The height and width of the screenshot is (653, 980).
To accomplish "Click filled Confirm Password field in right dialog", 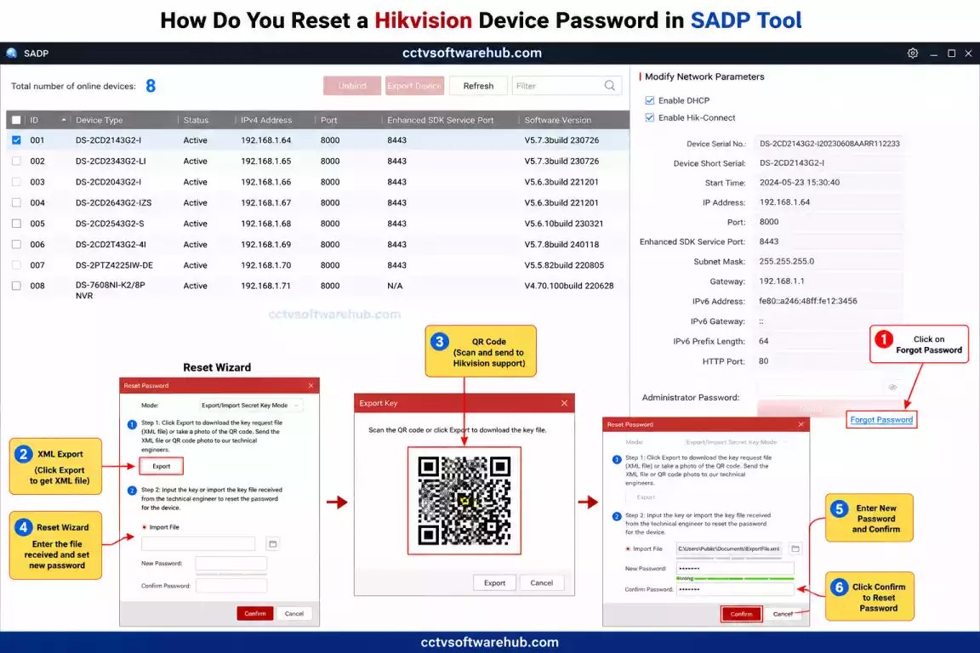I will point(735,589).
